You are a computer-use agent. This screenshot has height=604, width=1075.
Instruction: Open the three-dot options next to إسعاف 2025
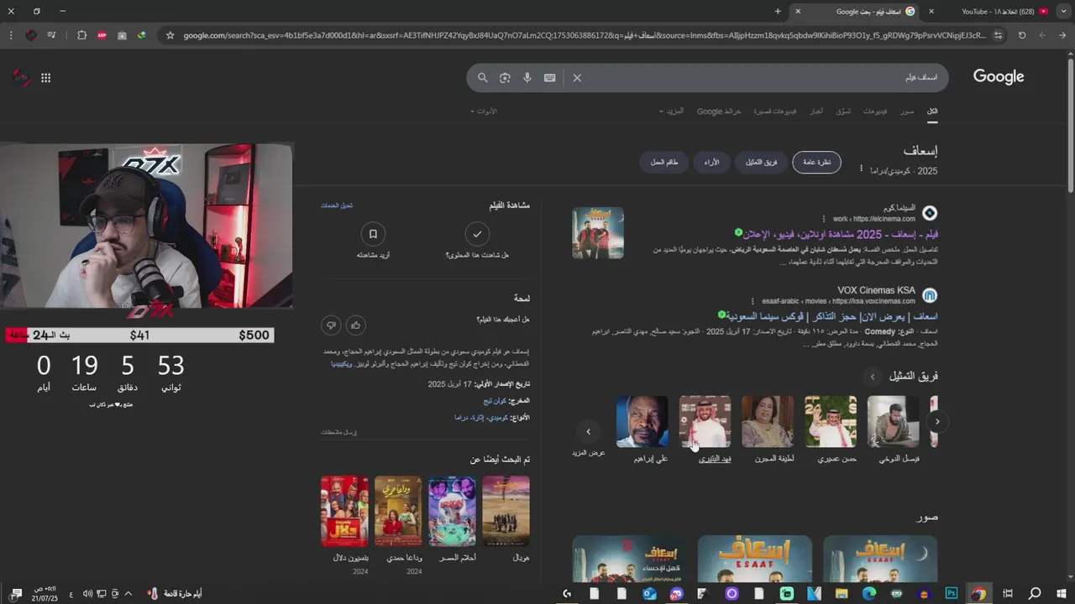point(861,169)
